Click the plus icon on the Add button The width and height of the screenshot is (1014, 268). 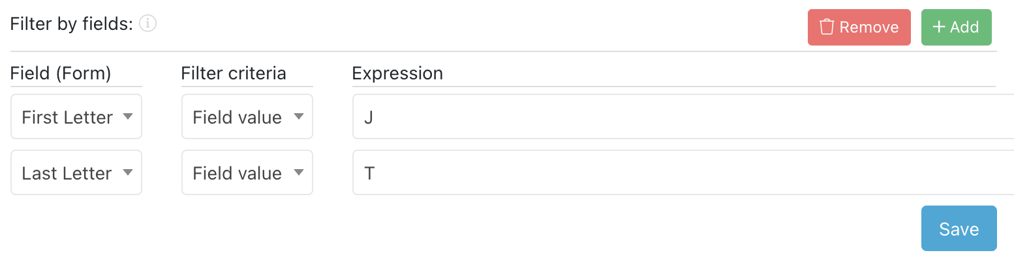[x=938, y=27]
